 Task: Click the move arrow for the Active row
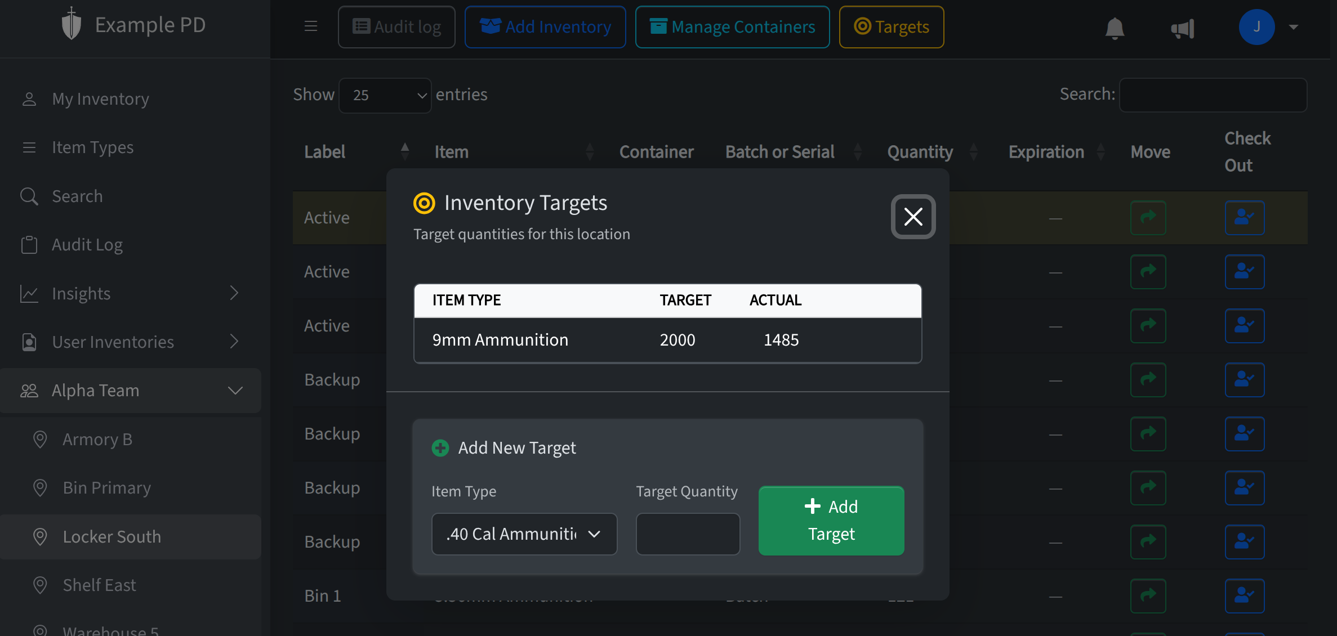(1148, 218)
